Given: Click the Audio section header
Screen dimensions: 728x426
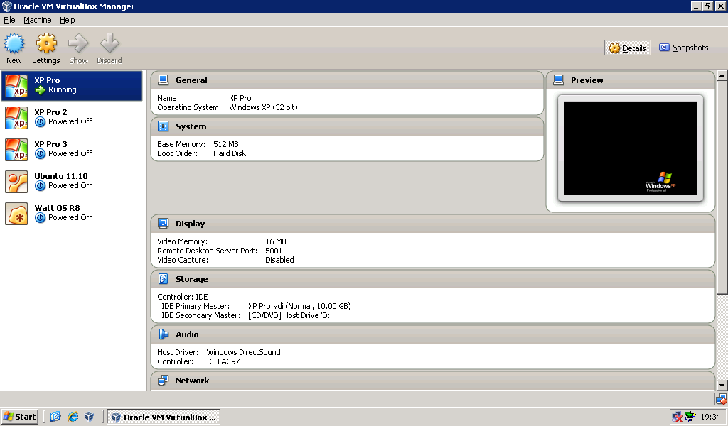Looking at the screenshot, I should tap(187, 334).
